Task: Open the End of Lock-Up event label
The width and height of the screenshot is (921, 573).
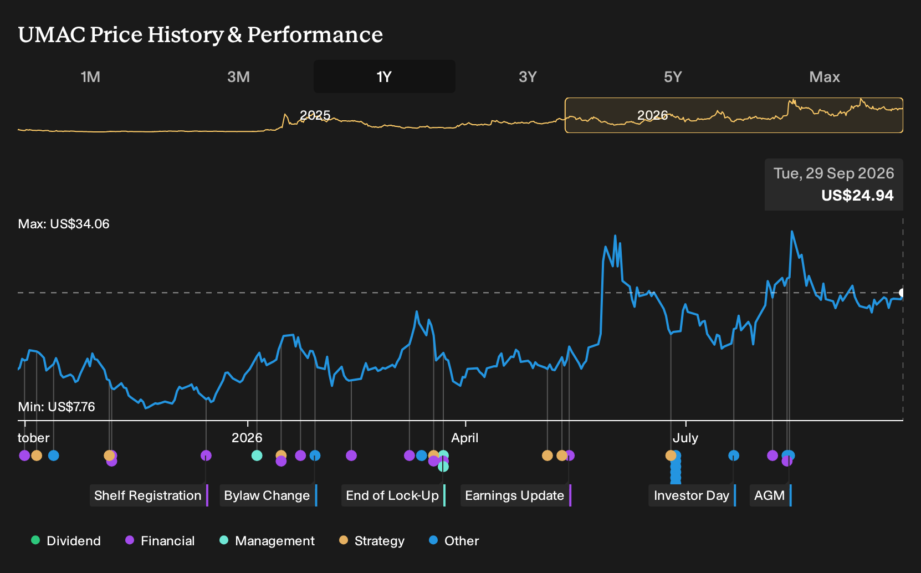Action: tap(393, 495)
